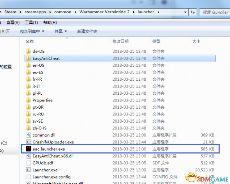This screenshot has height=184, width=230.
Task: Click the CrashifyUploader.exe program icon
Action: click(x=29, y=142)
